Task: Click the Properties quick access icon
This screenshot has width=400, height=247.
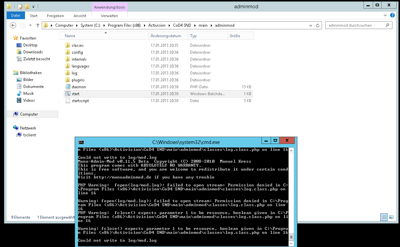Action: pyautogui.click(x=20, y=6)
